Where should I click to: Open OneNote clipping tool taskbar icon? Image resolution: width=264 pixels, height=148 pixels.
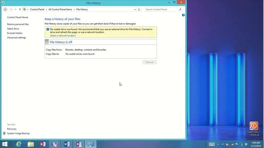(79, 144)
